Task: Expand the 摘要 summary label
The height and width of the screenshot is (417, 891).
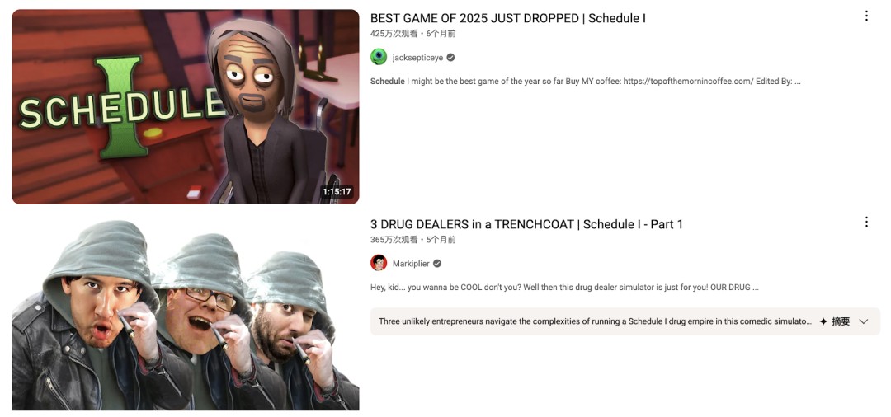Action: pyautogui.click(x=841, y=321)
